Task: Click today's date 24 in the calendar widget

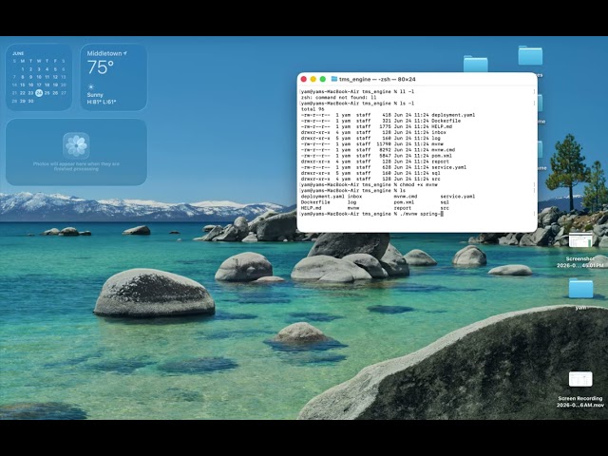Action: (x=39, y=93)
